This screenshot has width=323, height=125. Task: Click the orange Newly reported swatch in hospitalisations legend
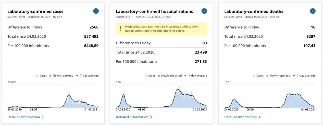click(159, 76)
